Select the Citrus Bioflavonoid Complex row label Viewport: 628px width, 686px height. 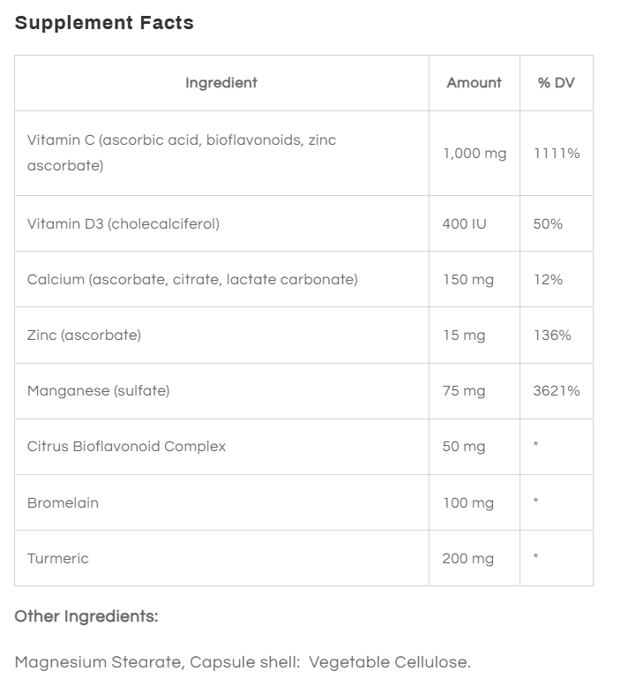click(126, 446)
